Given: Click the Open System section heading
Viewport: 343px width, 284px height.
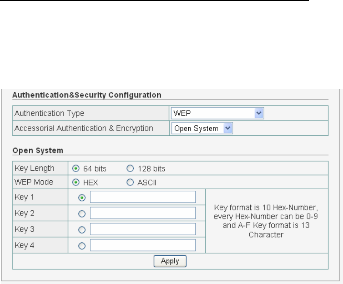Looking at the screenshot, I should click(38, 150).
